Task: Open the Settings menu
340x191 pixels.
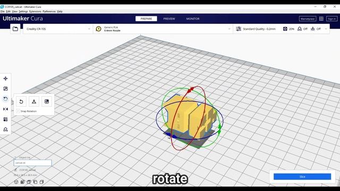Action: (x=23, y=12)
